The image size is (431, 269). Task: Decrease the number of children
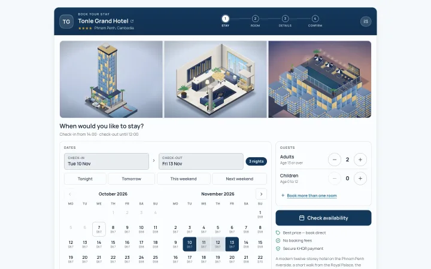[335, 178]
